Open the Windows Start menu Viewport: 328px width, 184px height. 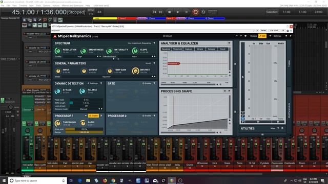point(4,180)
